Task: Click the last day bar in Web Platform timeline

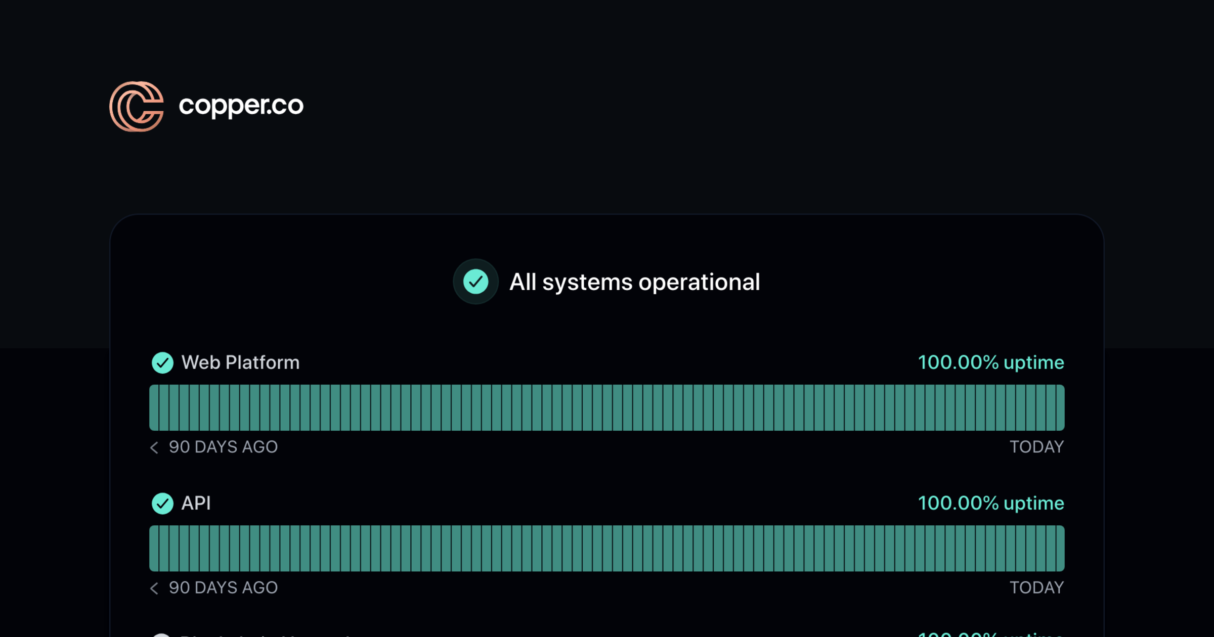Action: (1060, 407)
